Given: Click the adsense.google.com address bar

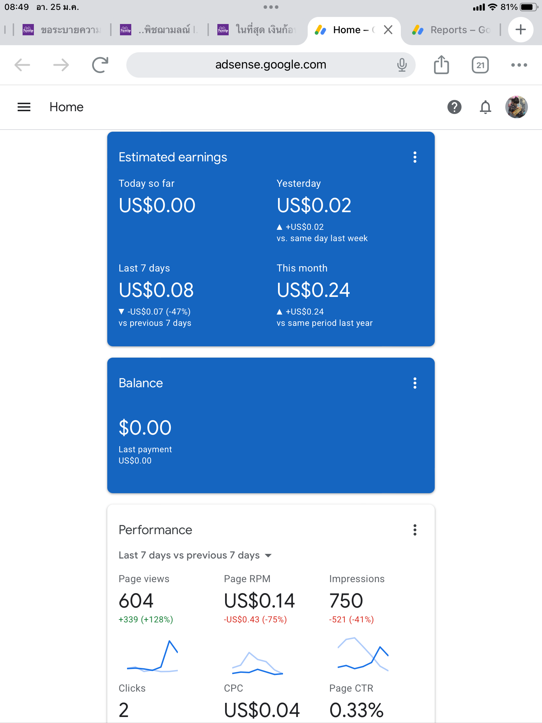Looking at the screenshot, I should click(x=271, y=65).
